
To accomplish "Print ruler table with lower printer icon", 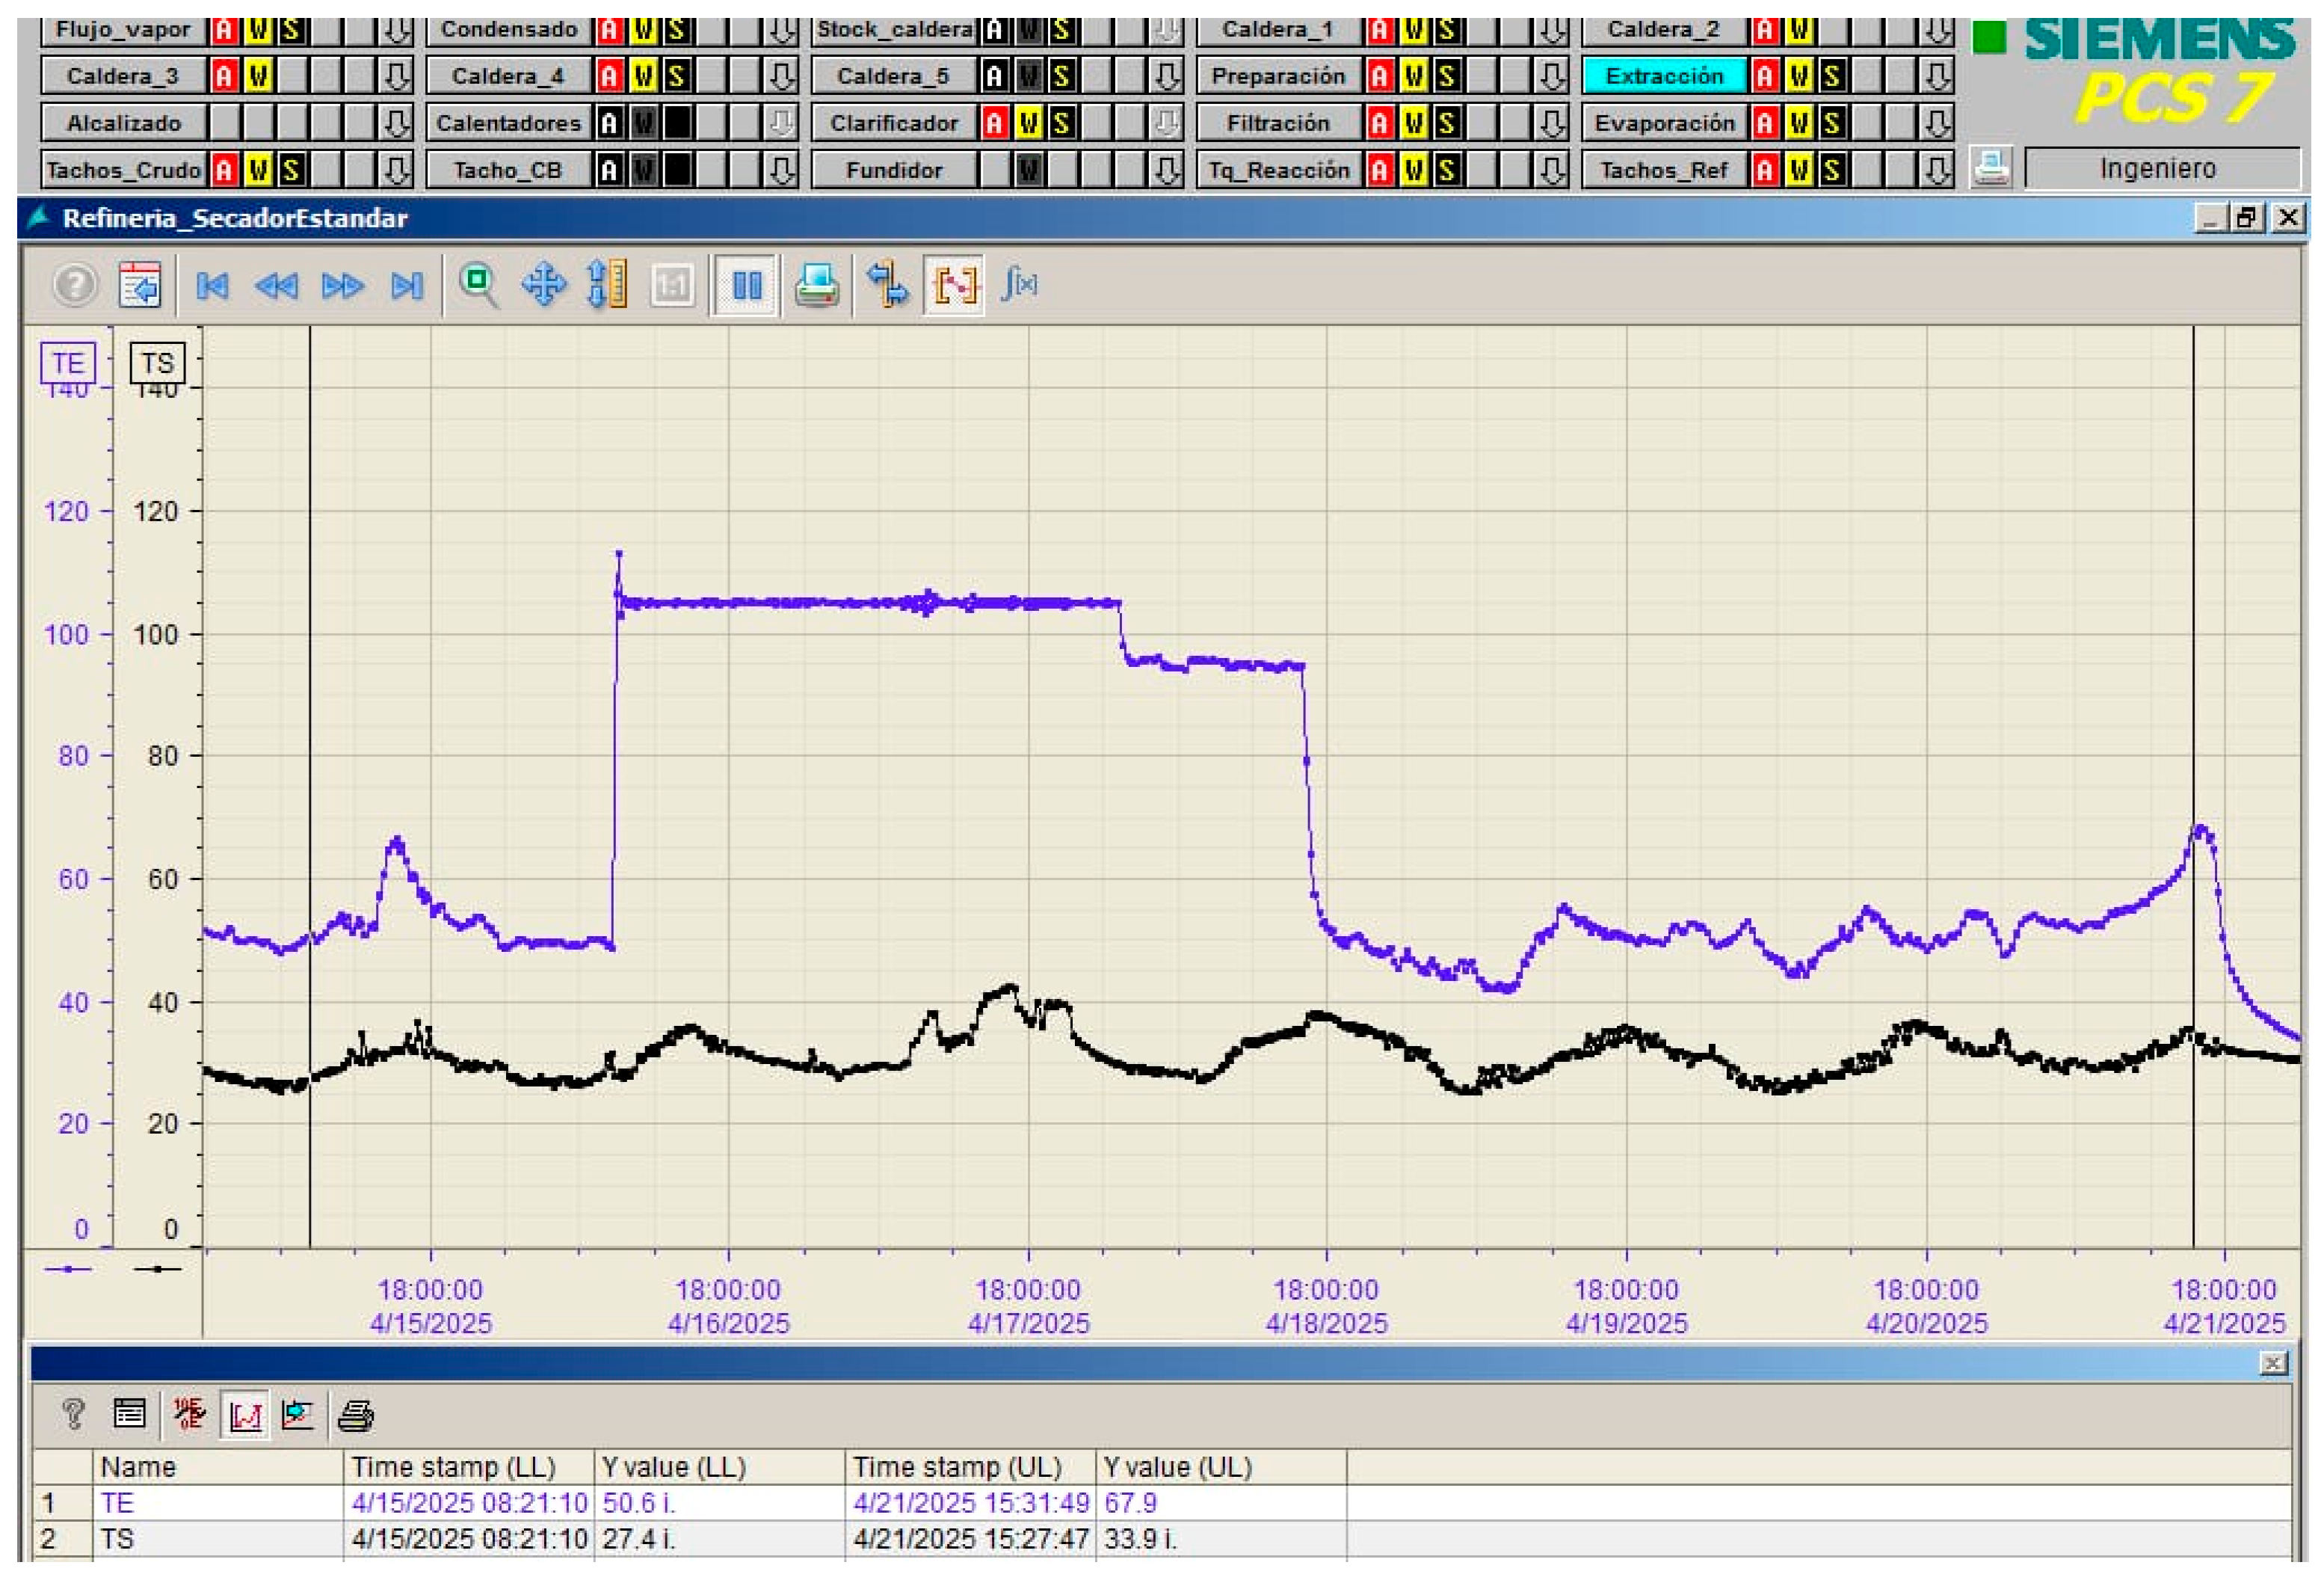I will click(356, 1415).
